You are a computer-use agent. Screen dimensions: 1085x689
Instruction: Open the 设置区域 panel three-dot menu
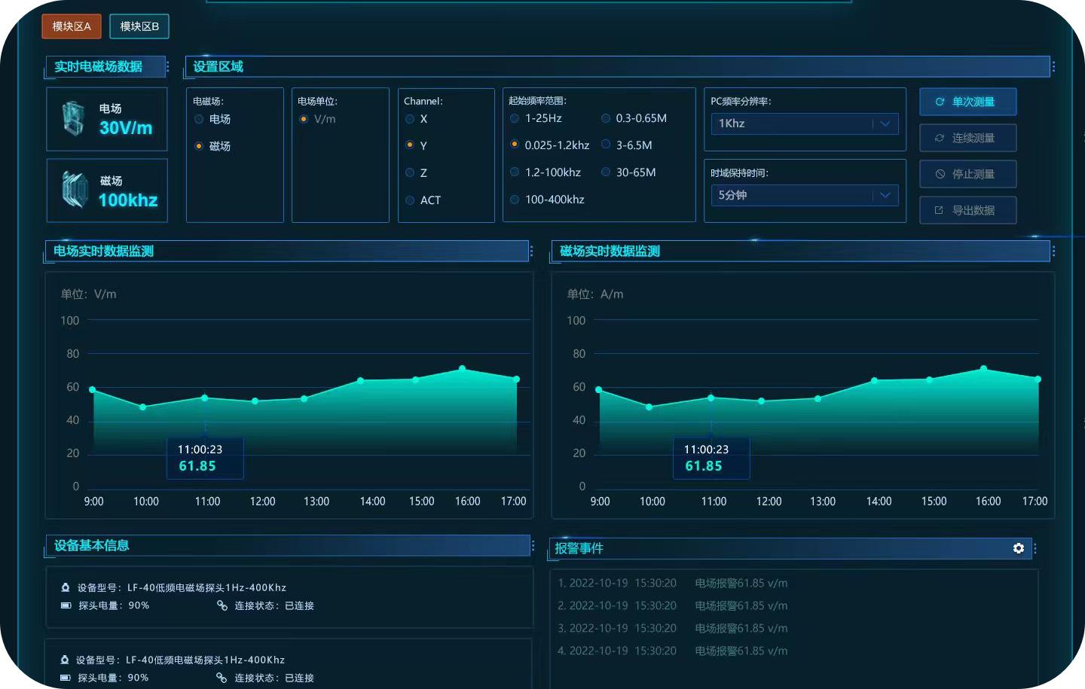click(x=1053, y=67)
